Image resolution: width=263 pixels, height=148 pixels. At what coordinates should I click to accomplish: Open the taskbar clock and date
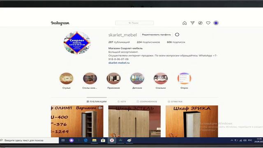tap(258, 140)
